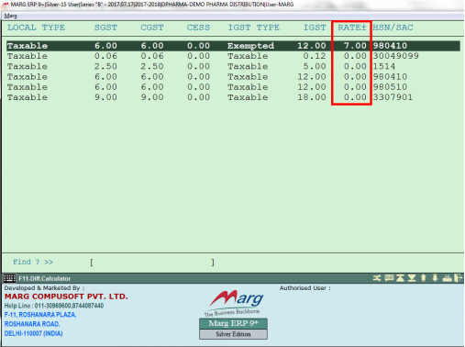Click the Marg logo in footer
This screenshot has height=347, width=465.
(234, 303)
